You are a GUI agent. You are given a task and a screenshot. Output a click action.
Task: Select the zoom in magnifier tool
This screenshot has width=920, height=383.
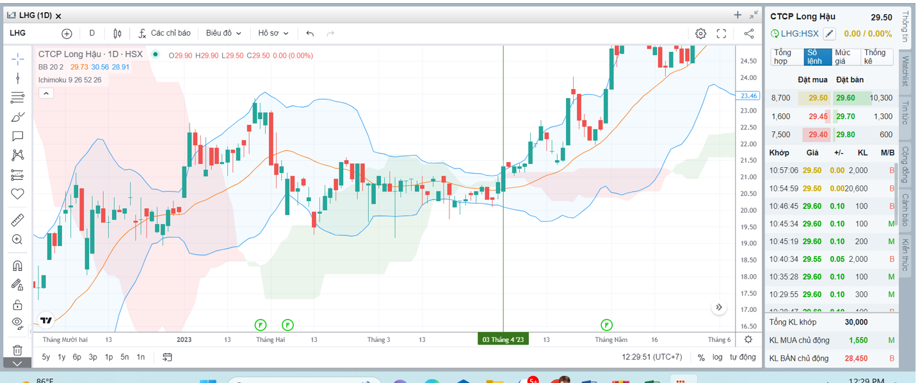click(17, 240)
